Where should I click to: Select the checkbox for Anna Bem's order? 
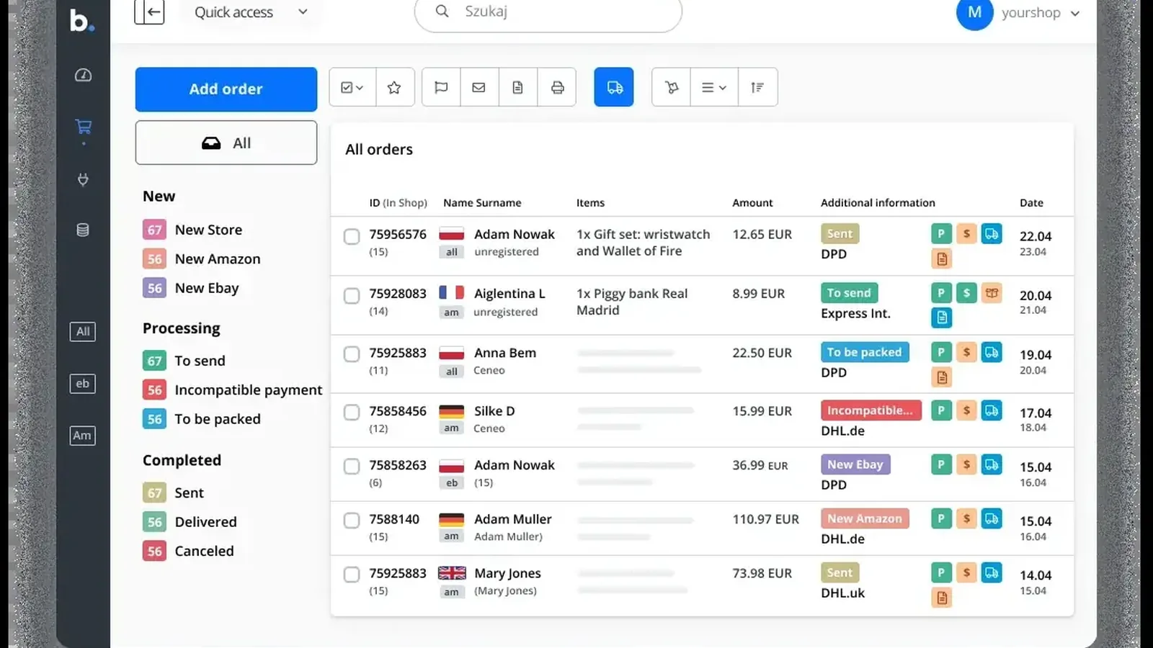(352, 354)
